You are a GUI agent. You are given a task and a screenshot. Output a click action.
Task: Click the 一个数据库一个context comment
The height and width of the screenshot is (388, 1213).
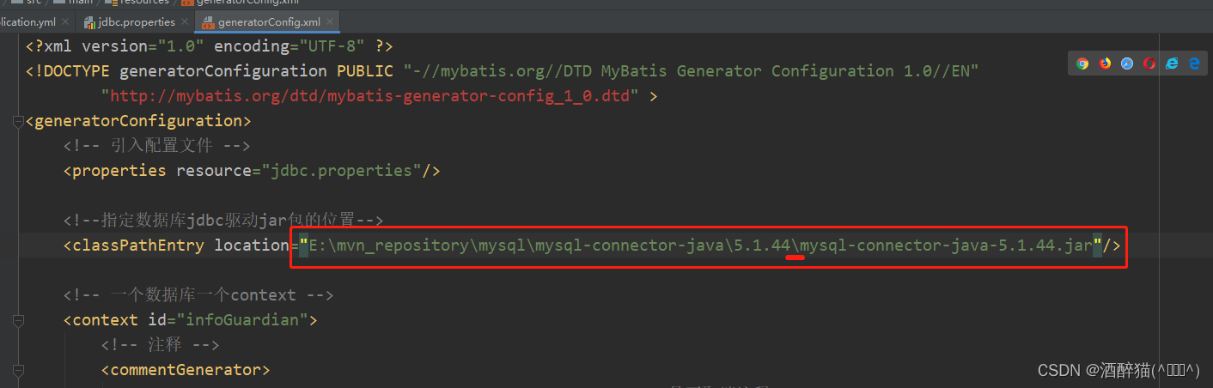click(198, 295)
